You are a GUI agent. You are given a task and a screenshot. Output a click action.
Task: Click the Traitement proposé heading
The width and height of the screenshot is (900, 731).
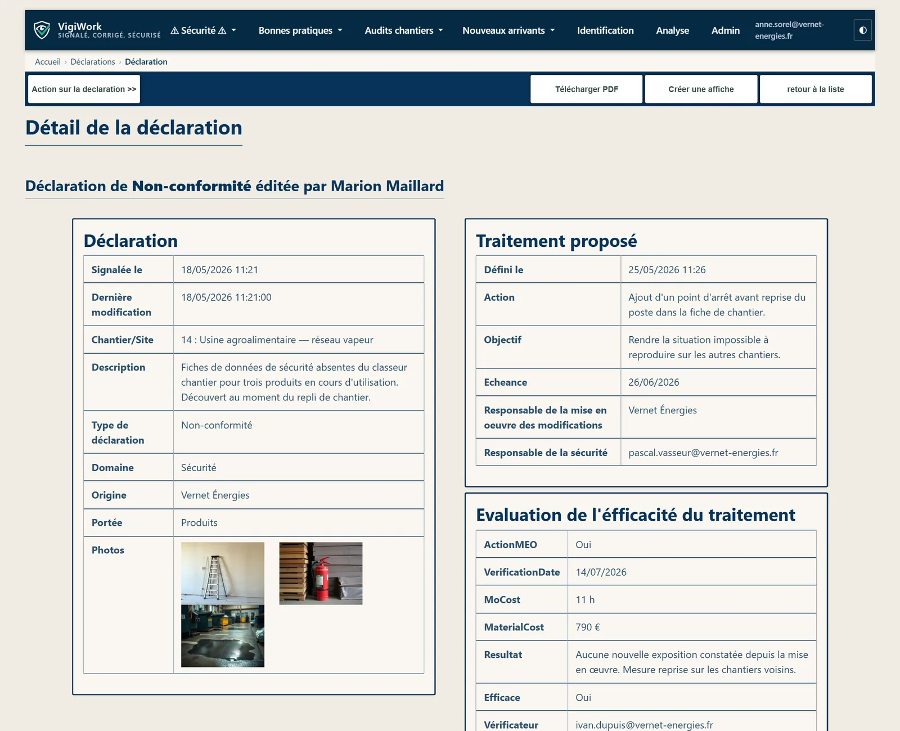556,241
